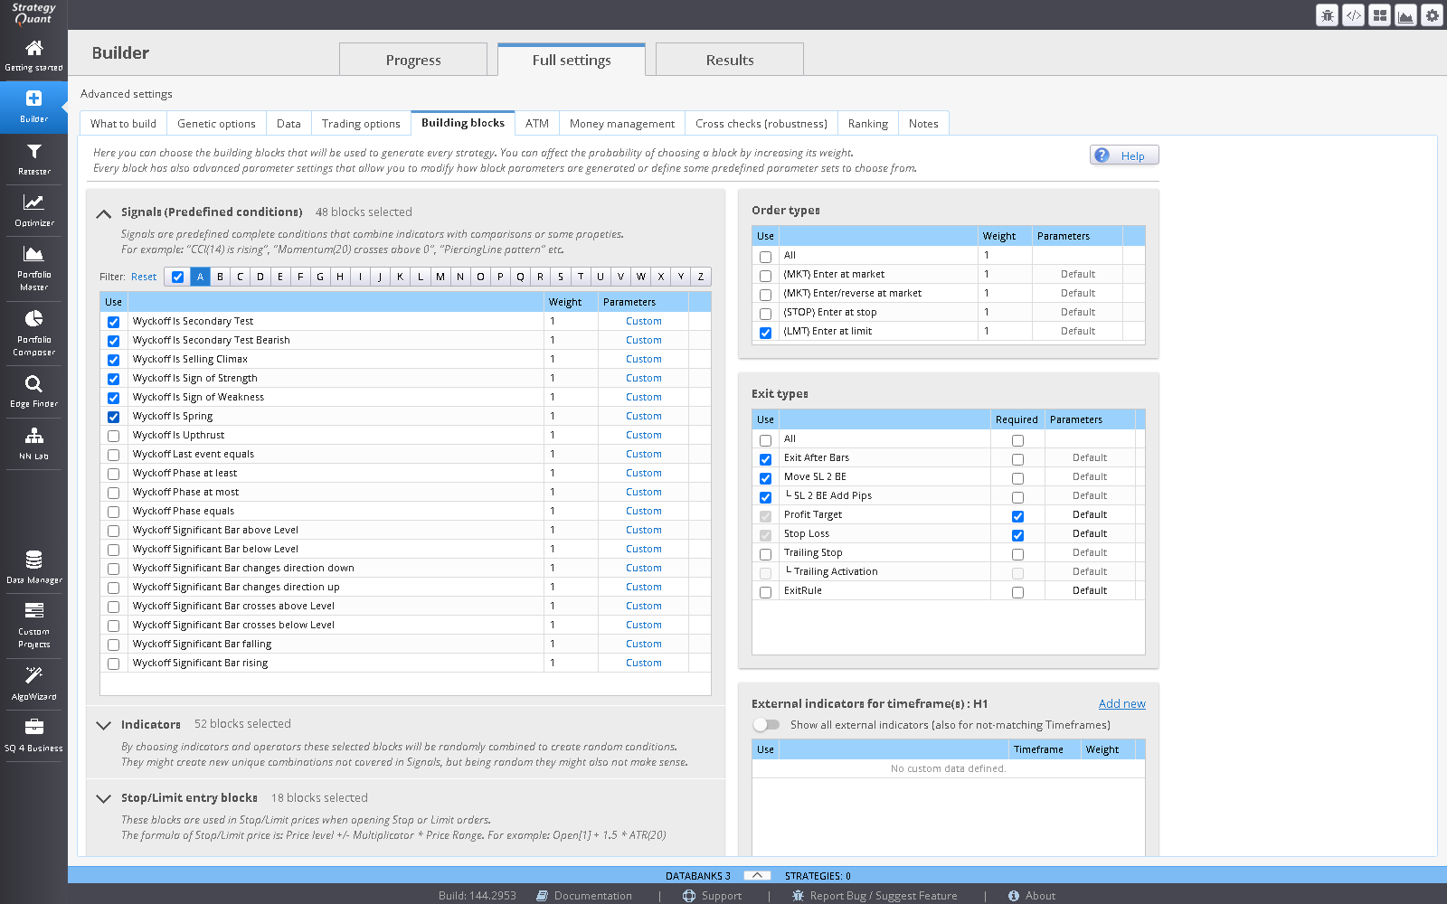
Task: Click the chart icon in top toolbar
Action: point(1405,15)
